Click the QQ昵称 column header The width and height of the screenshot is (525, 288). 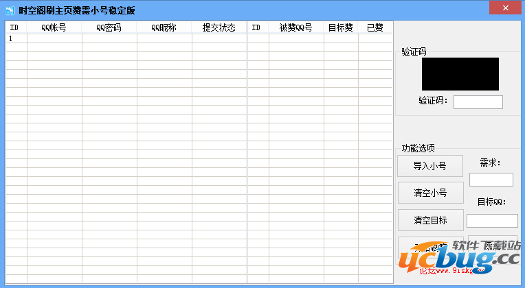click(164, 27)
